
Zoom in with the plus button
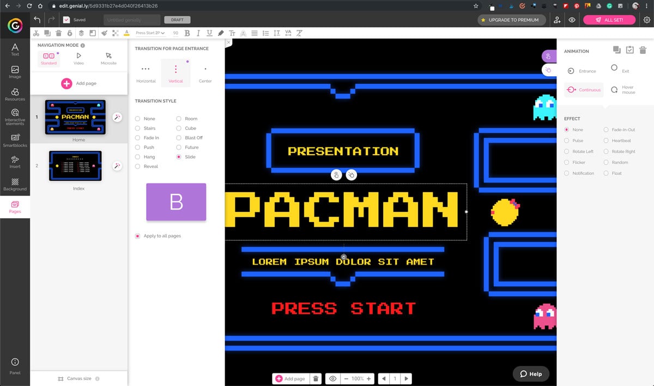click(369, 378)
